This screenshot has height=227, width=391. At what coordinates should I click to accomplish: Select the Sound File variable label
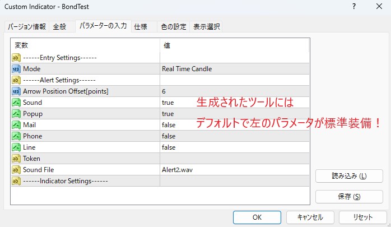(39, 170)
